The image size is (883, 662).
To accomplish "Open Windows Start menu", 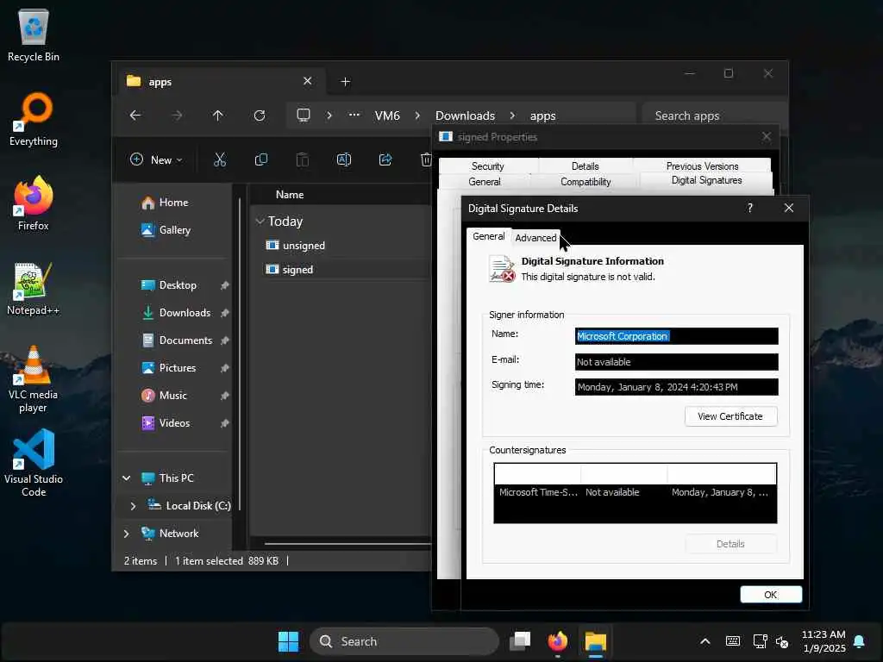I will (288, 641).
